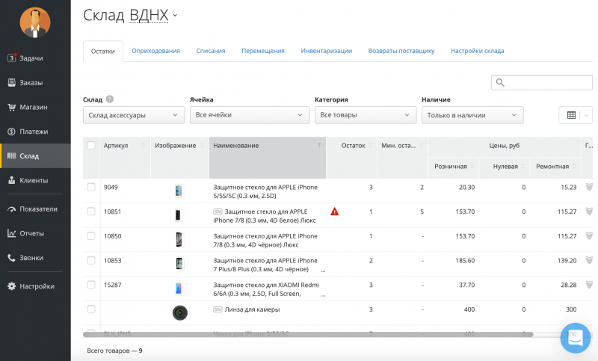Click the red warning icon for item 10851
This screenshot has width=598, height=361.
(x=334, y=212)
